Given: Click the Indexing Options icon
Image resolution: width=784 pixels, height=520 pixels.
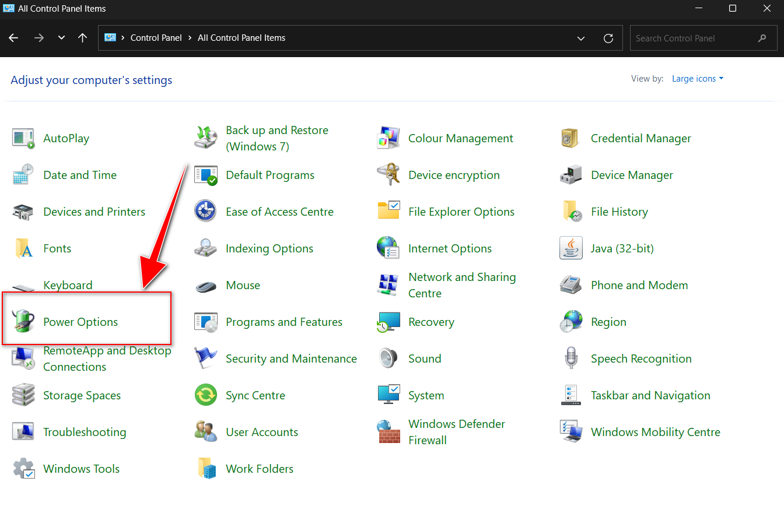Looking at the screenshot, I should click(206, 249).
